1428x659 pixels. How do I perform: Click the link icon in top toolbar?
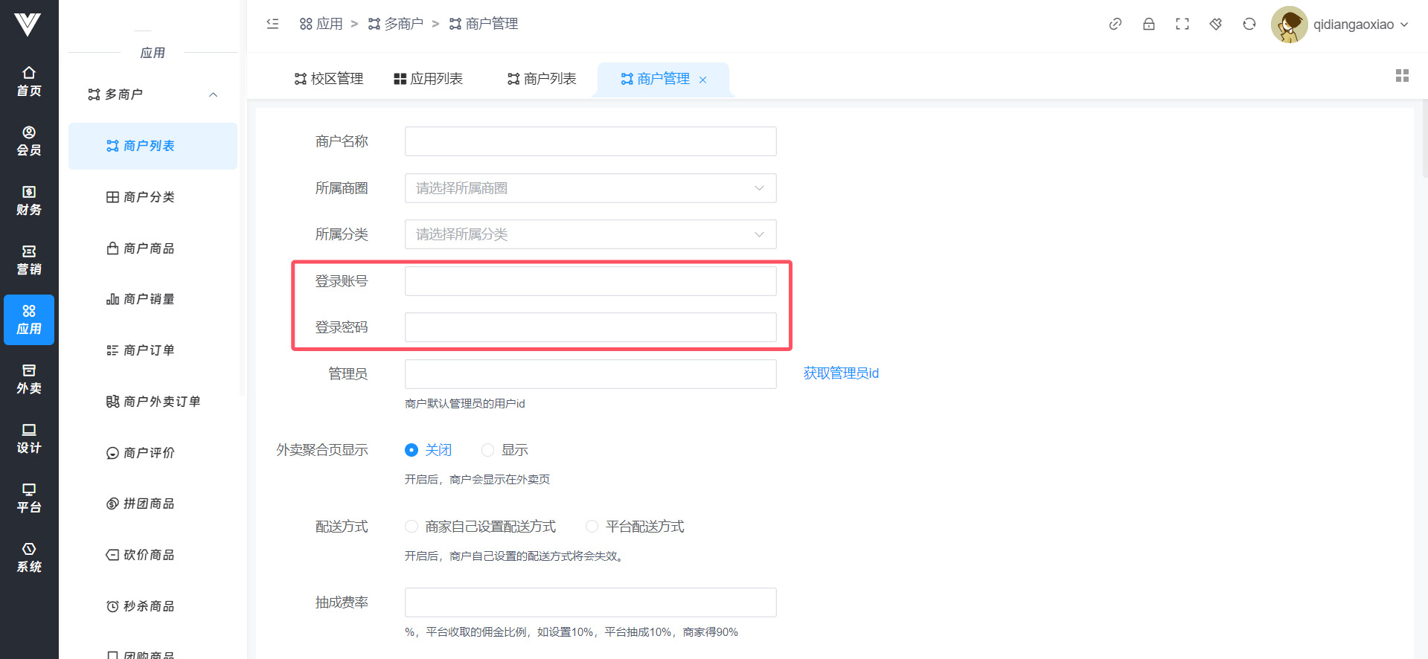click(x=1115, y=24)
